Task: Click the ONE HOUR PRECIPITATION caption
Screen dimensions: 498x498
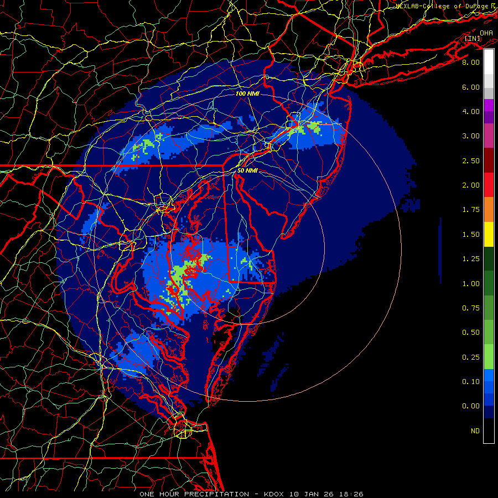Action: point(194,494)
